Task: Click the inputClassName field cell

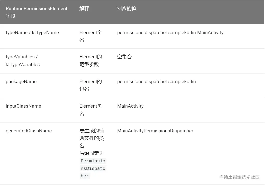Action: tap(23, 106)
